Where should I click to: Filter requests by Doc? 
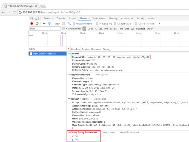(127, 29)
